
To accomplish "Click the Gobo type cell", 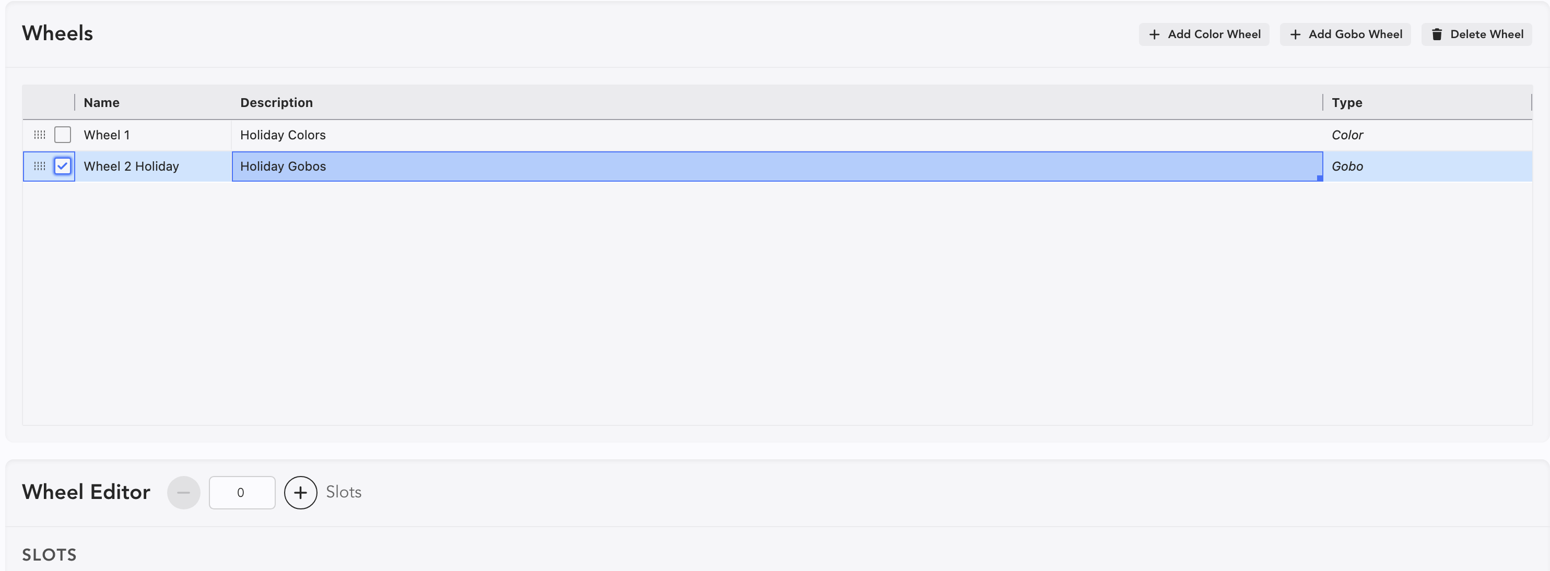I will click(x=1426, y=166).
